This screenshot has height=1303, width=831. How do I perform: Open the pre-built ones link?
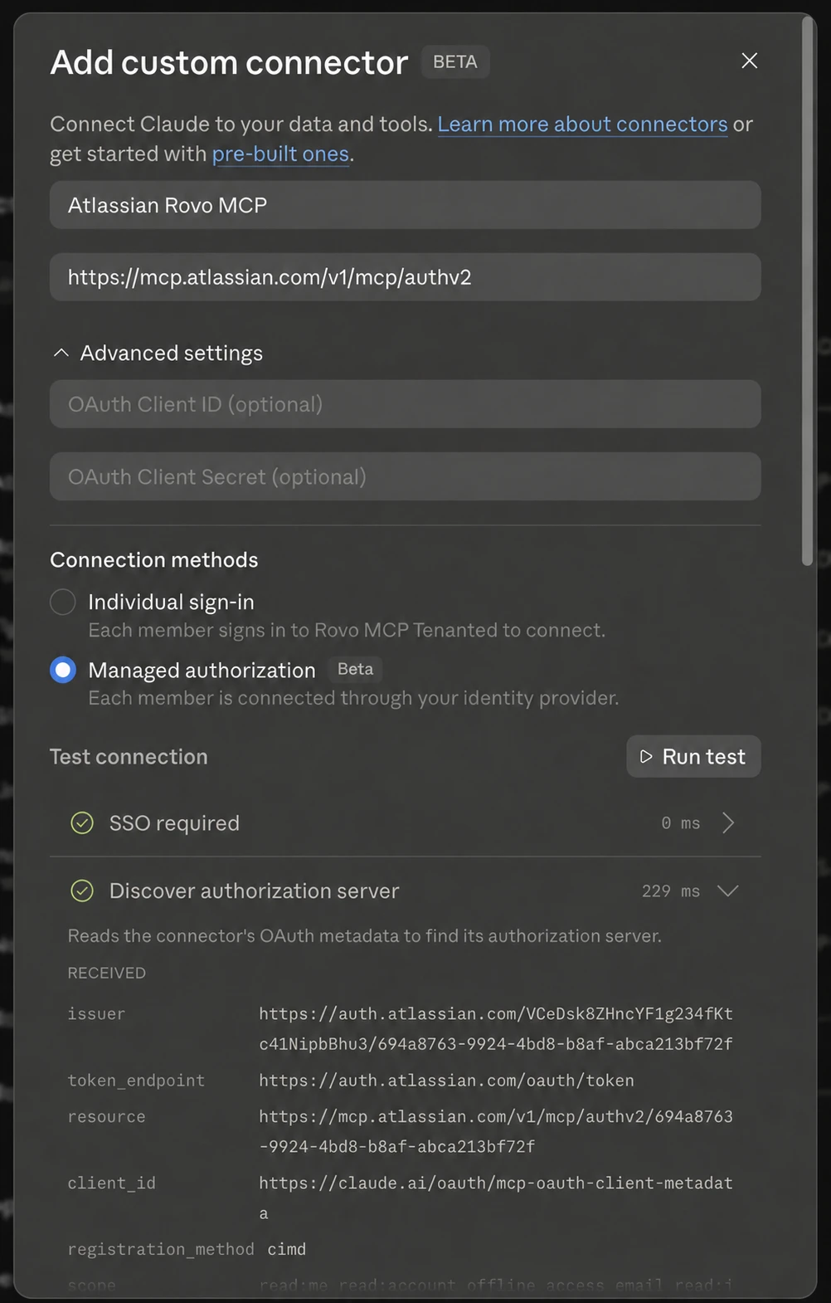pos(280,154)
